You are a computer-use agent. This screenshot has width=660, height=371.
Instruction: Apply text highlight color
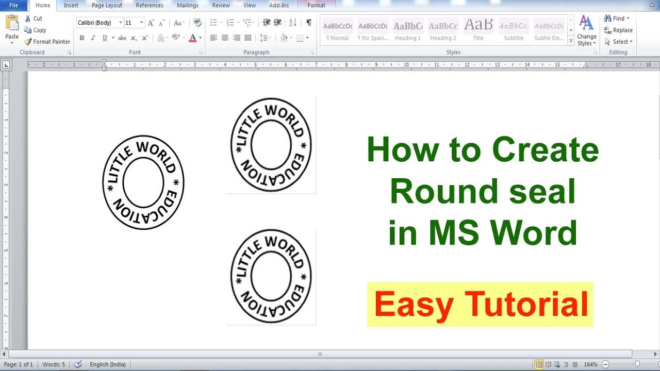(176, 38)
